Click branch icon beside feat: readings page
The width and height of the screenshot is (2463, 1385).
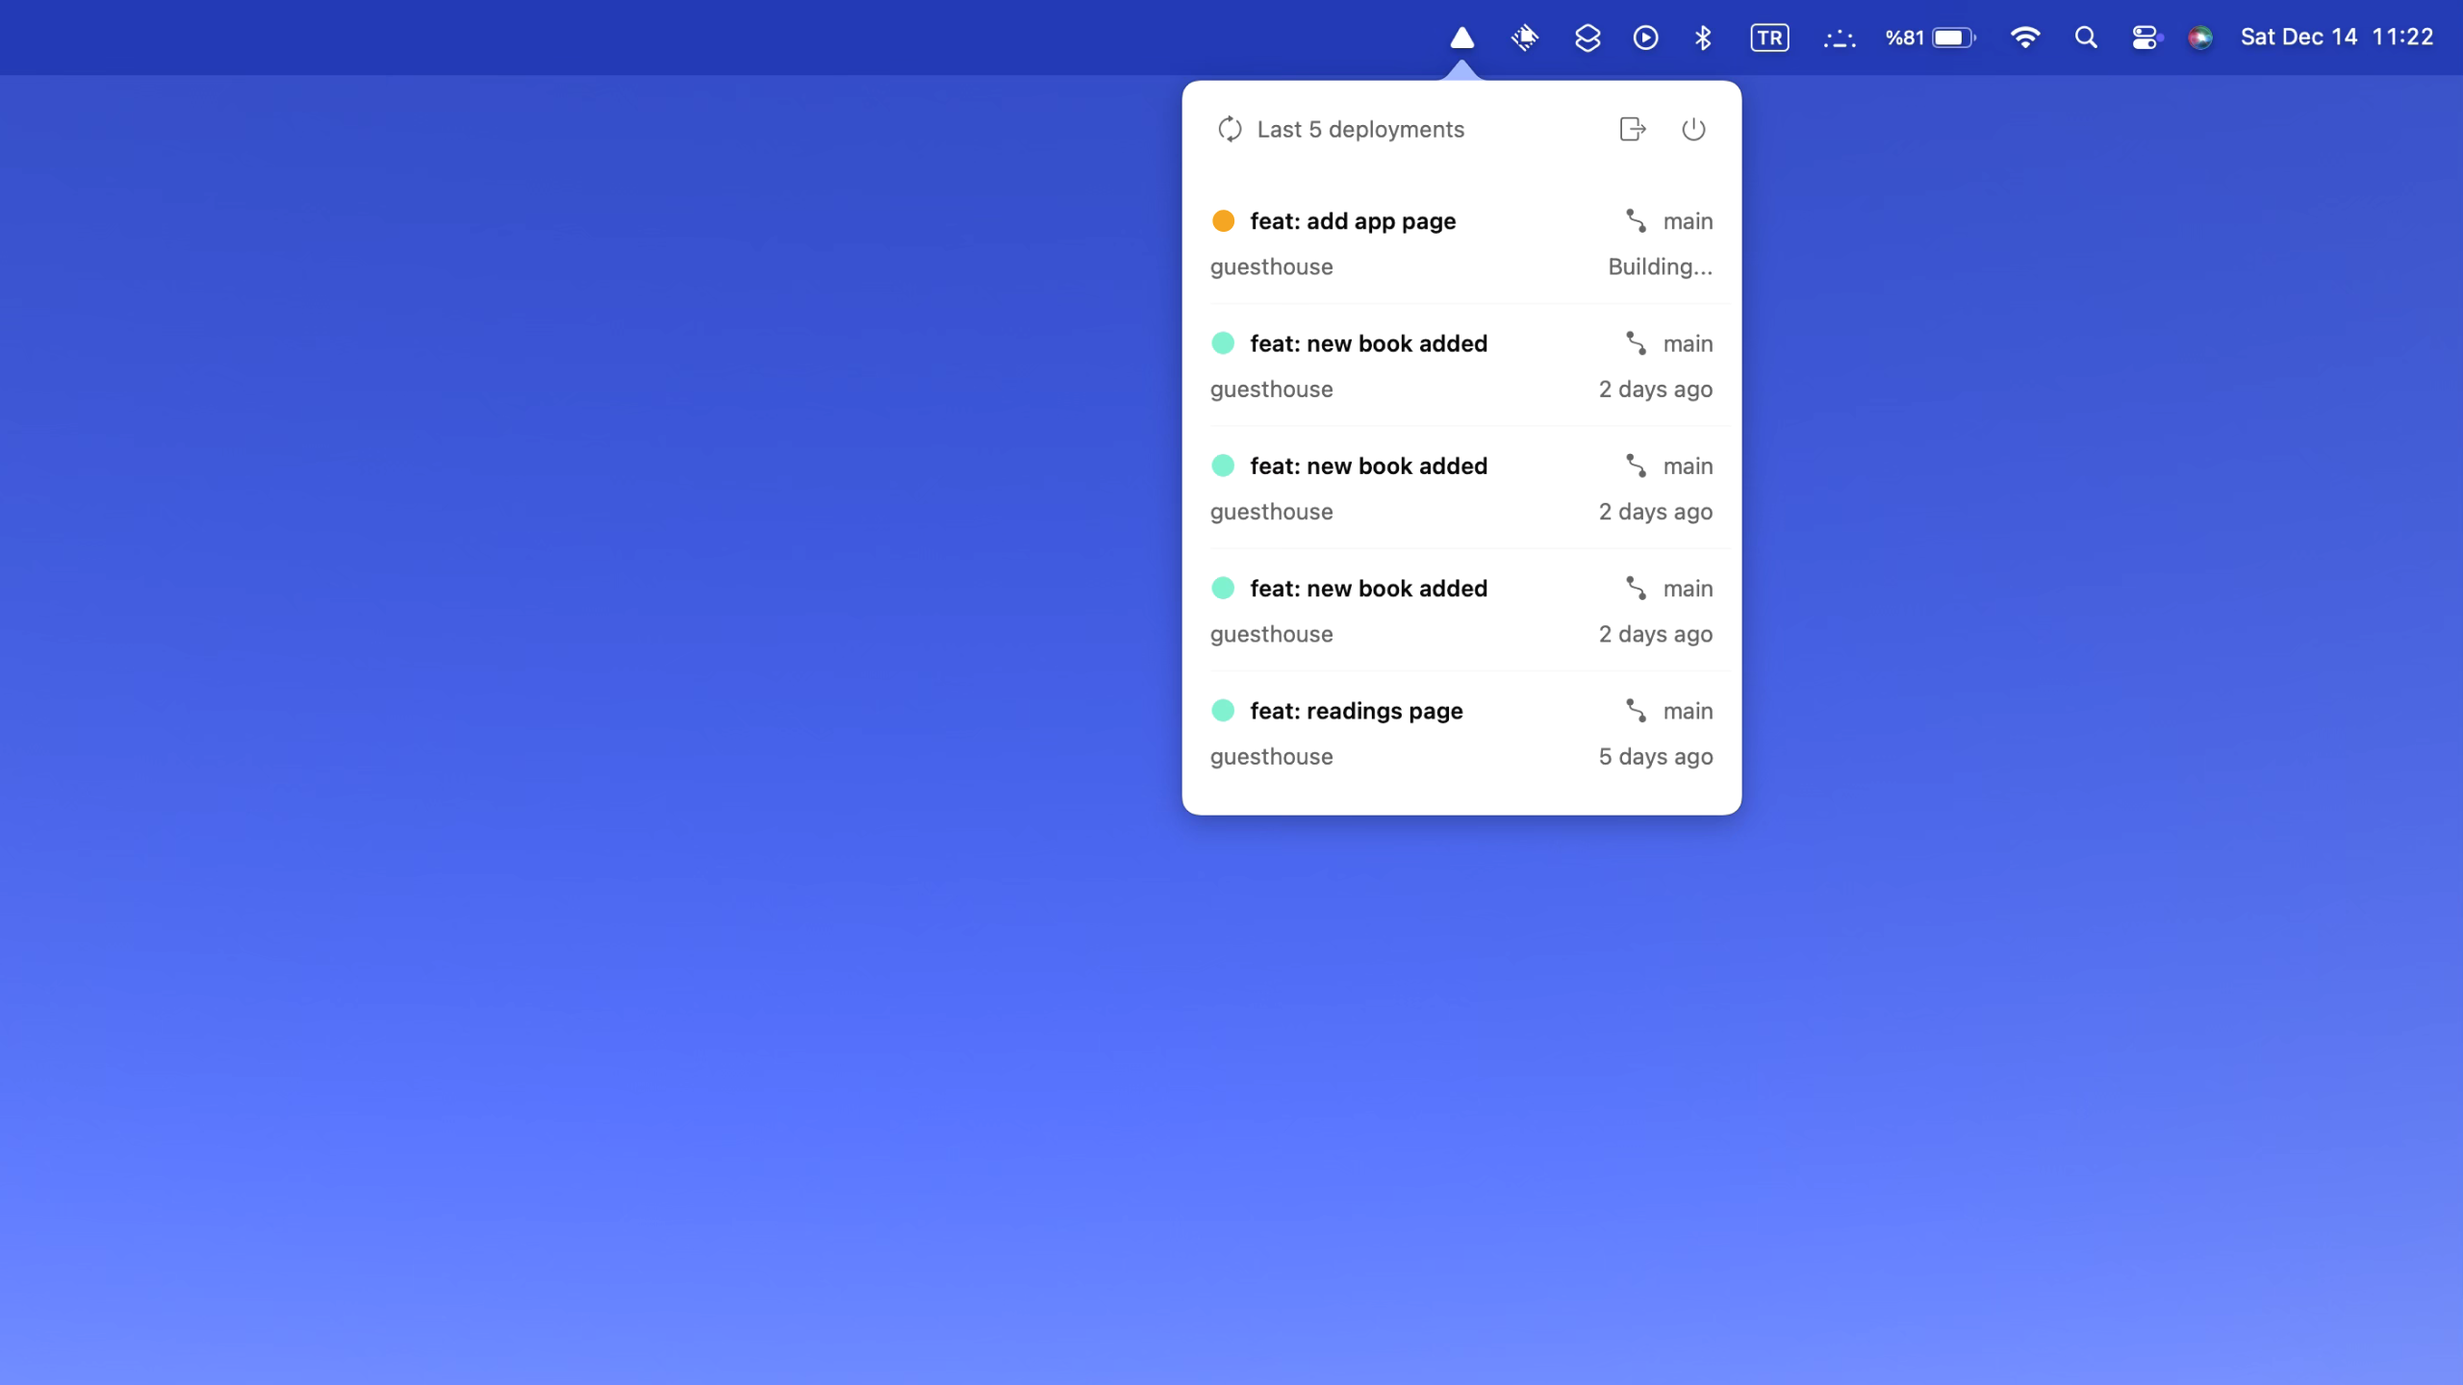click(1636, 711)
